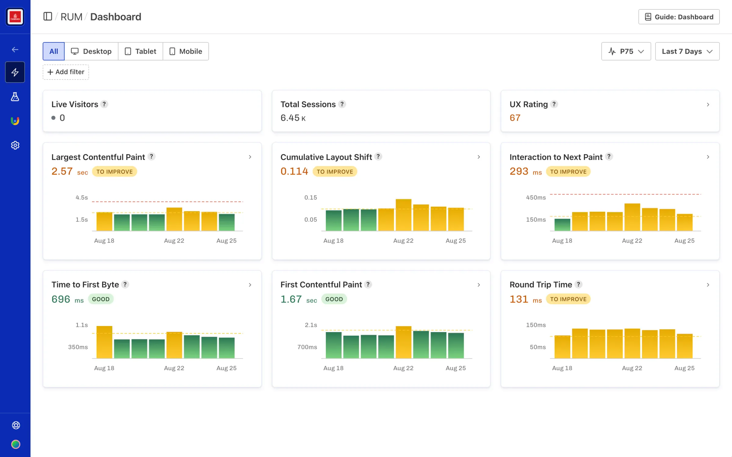Viewport: 732px width, 457px height.
Task: Click the CLS TO IMPROVE badge
Action: pos(335,172)
